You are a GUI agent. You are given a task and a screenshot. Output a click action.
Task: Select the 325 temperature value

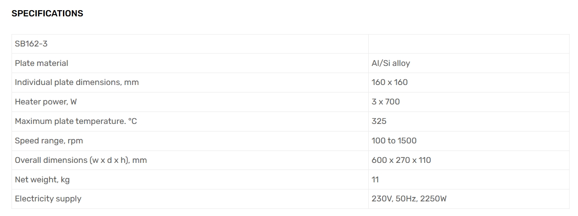pyautogui.click(x=379, y=121)
